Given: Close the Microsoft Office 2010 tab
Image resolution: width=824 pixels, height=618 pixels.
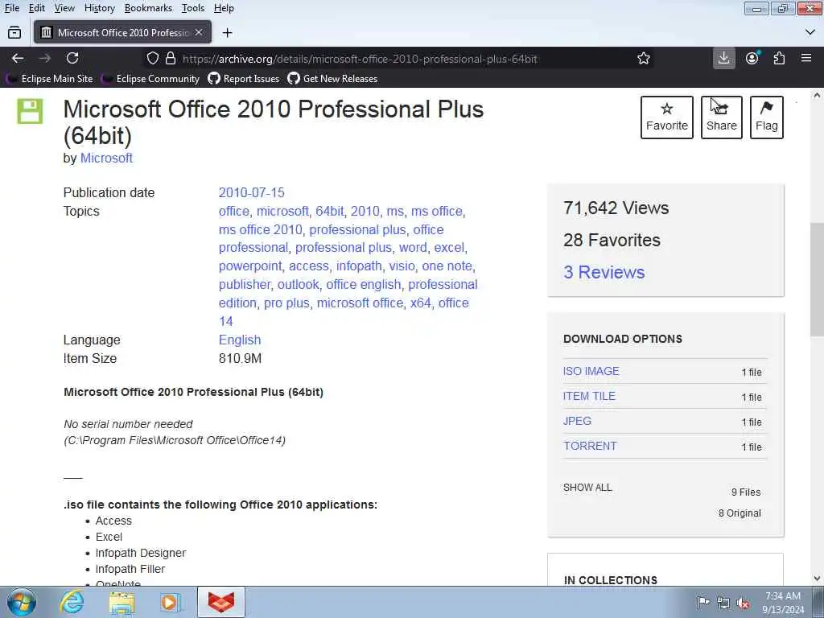Looking at the screenshot, I should coord(199,32).
